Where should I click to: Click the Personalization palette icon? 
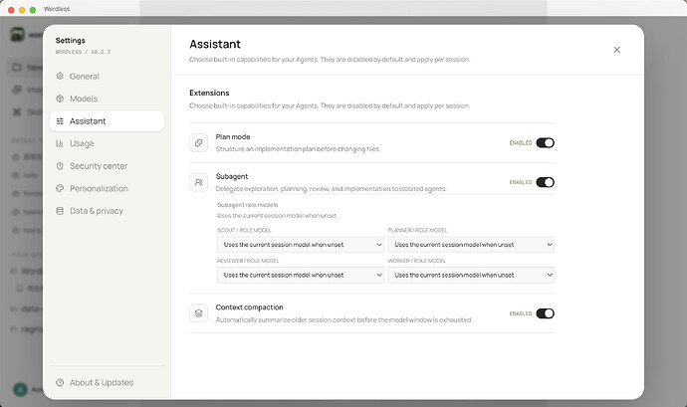(x=60, y=188)
